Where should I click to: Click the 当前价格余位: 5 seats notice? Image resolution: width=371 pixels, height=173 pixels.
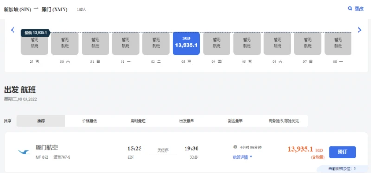[342, 169]
